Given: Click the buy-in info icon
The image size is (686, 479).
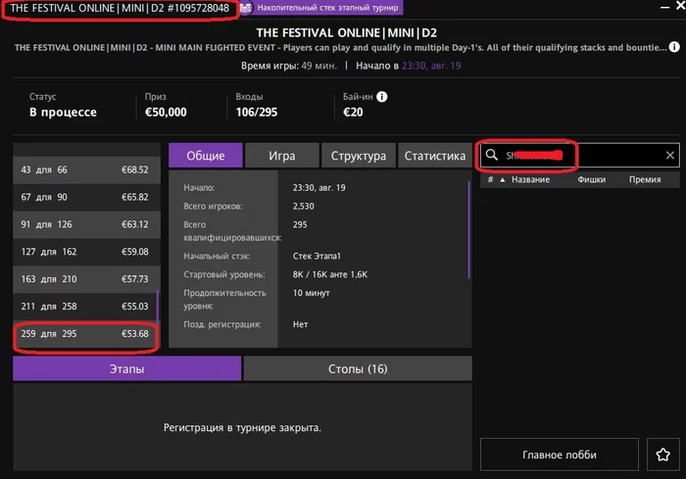Looking at the screenshot, I should point(382,97).
